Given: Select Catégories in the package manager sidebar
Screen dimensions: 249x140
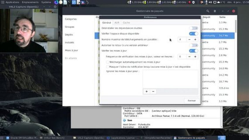Looking at the screenshot, I should [x=71, y=19].
